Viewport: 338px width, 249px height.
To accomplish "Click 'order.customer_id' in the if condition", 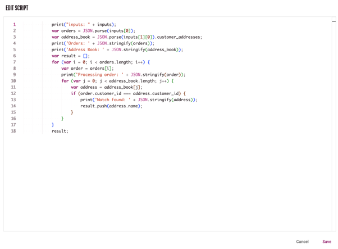I will tap(101, 93).
